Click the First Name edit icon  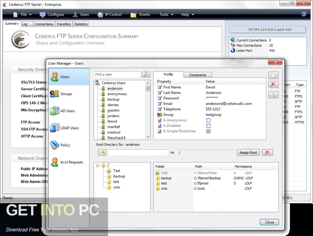160,87
